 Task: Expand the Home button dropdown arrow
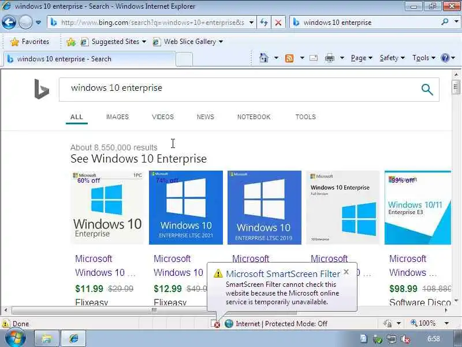276,58
